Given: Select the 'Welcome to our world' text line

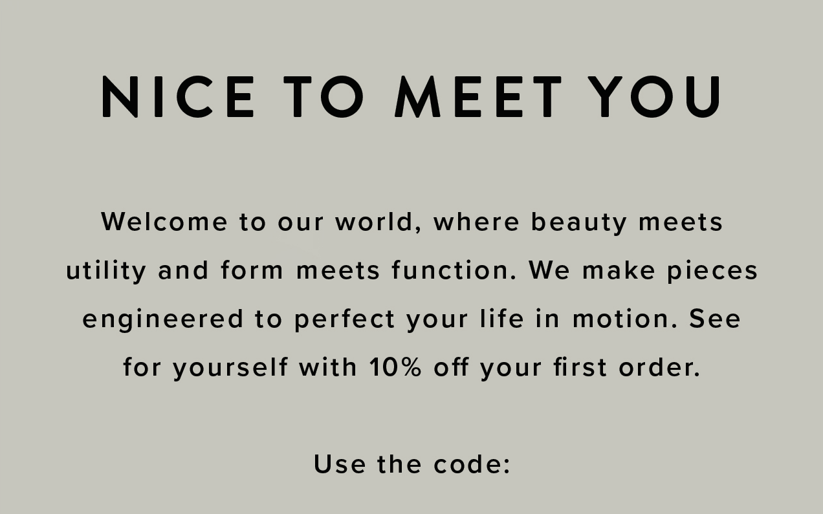Looking at the screenshot, I should [x=411, y=222].
